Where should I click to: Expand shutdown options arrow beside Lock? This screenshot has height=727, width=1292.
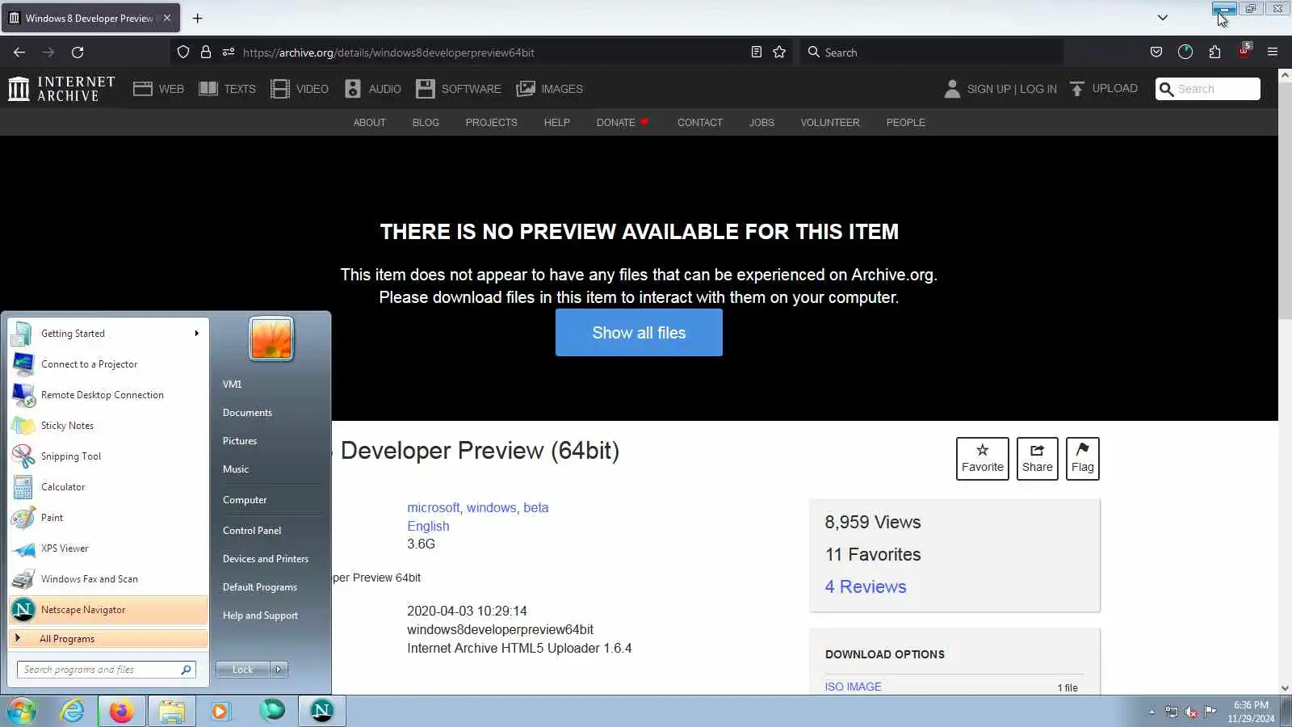click(279, 670)
